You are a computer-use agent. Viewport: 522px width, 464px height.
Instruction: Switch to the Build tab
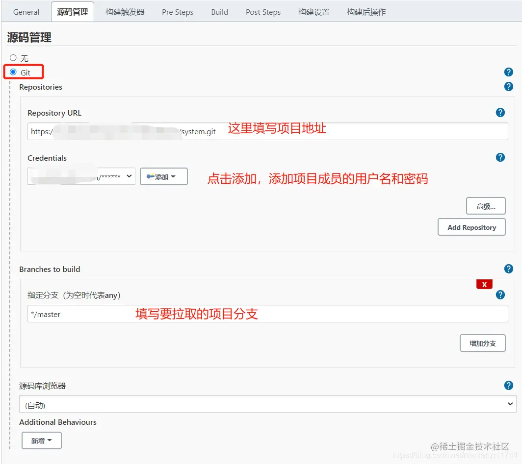coord(219,12)
